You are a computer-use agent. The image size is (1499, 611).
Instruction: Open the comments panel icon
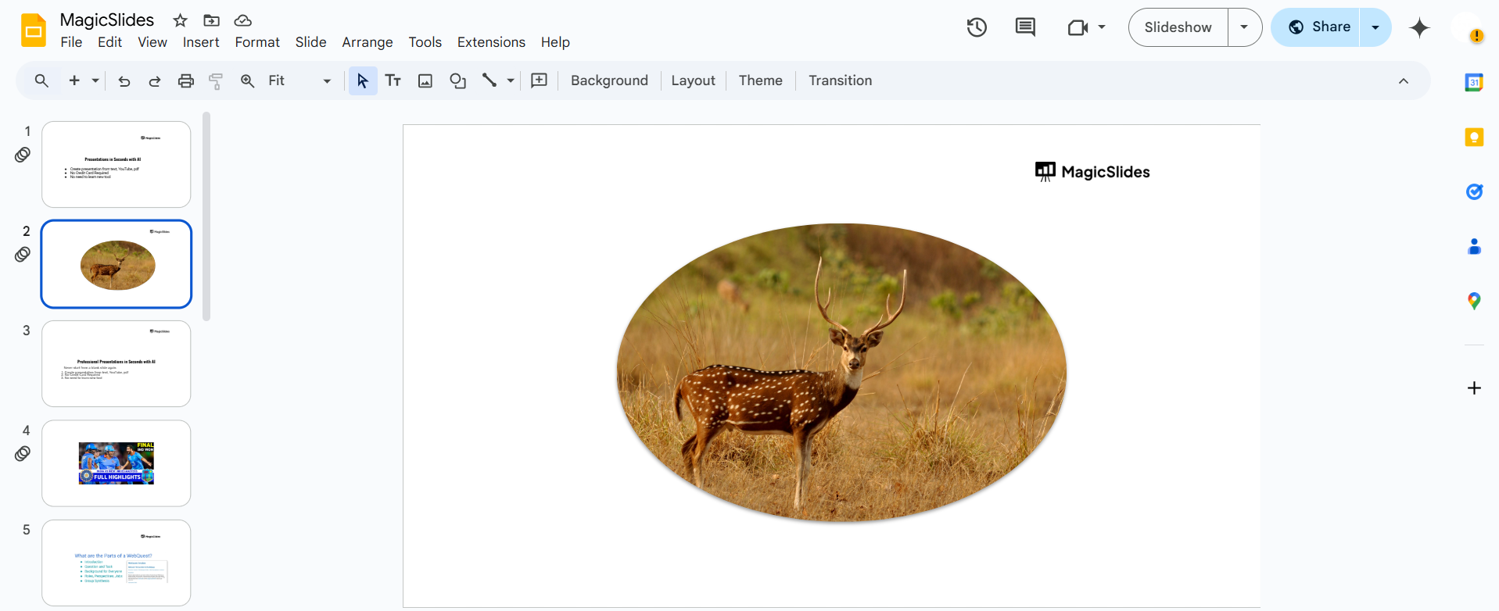[1025, 27]
